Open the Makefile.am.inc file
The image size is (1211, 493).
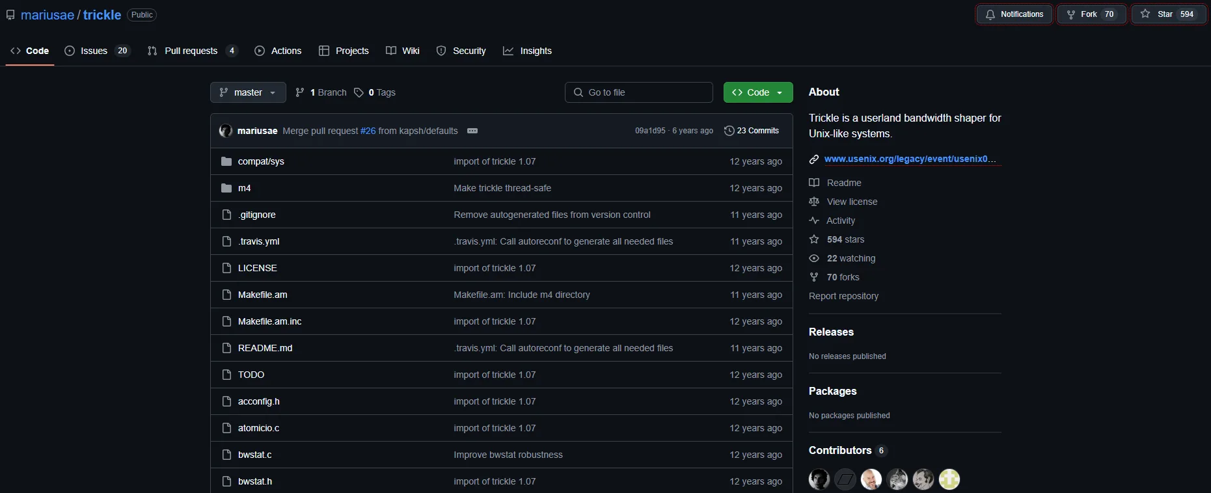tap(270, 321)
